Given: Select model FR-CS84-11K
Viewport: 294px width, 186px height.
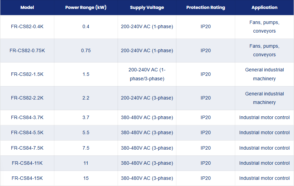Looking at the screenshot, I should (x=27, y=163).
